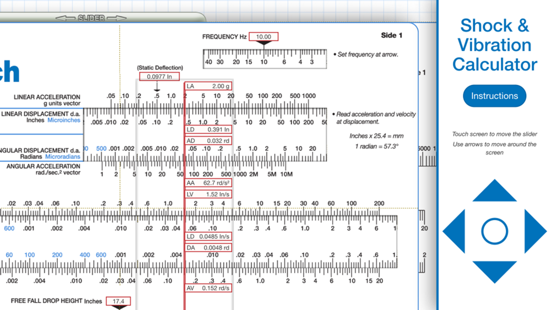
Task: Click the 'Read acceleration and velocity' note
Action: [x=374, y=118]
